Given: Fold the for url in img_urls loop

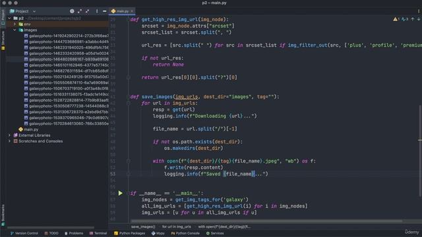Looking at the screenshot, I should (129, 103).
